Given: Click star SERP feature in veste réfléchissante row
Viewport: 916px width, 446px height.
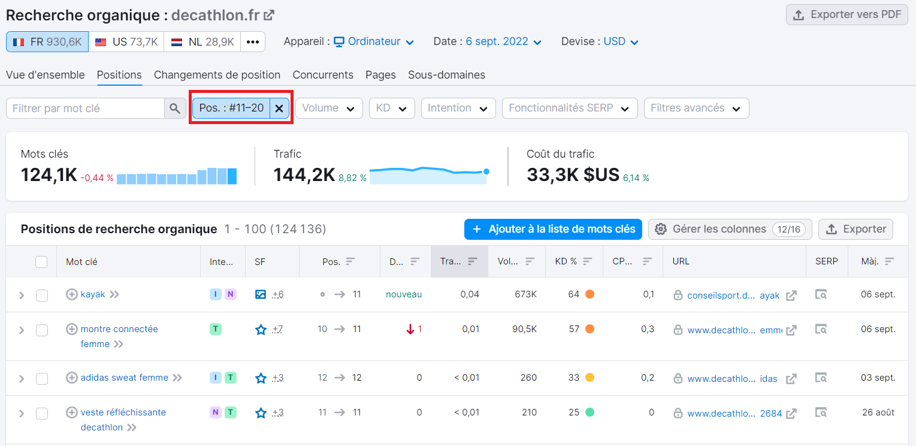Looking at the screenshot, I should click(261, 412).
